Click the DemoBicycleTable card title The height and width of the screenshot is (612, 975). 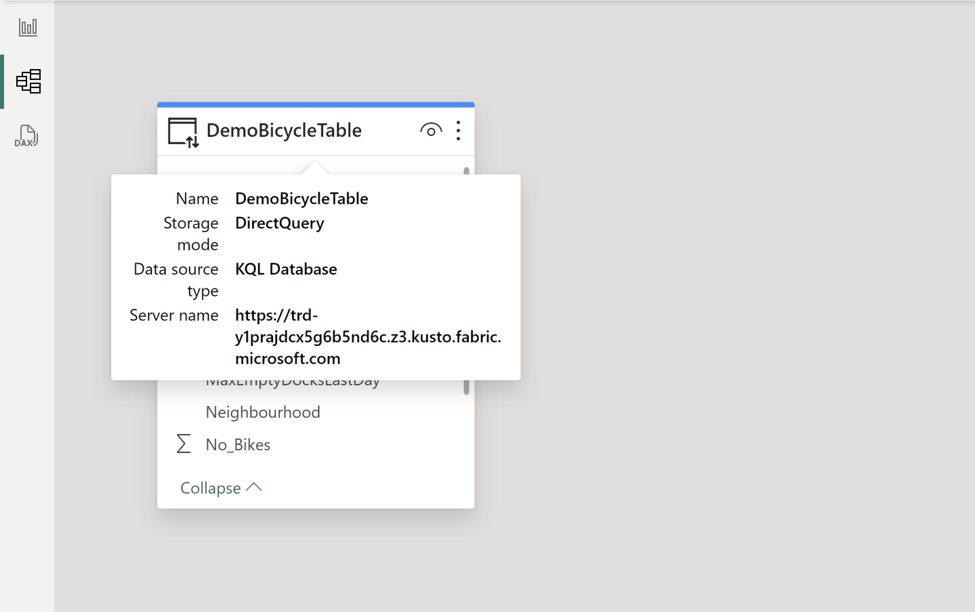coord(284,130)
